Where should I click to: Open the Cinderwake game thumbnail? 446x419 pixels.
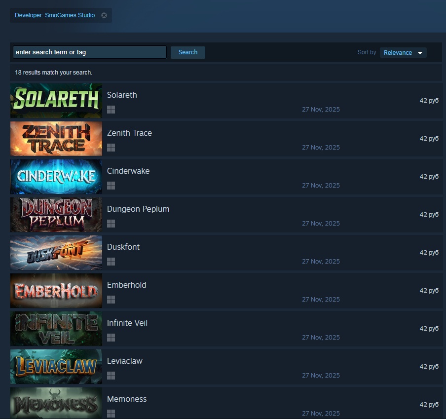click(56, 177)
